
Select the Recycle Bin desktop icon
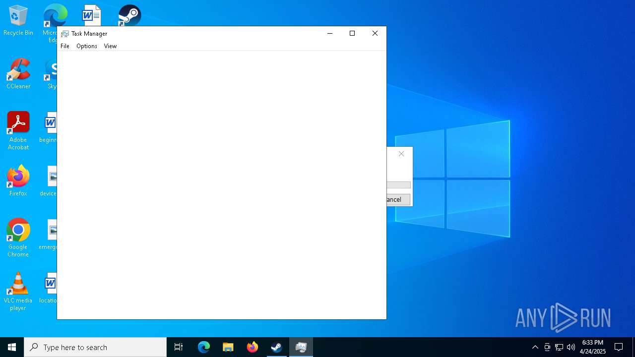18,21
